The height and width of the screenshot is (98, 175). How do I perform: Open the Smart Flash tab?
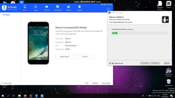coord(57,8)
